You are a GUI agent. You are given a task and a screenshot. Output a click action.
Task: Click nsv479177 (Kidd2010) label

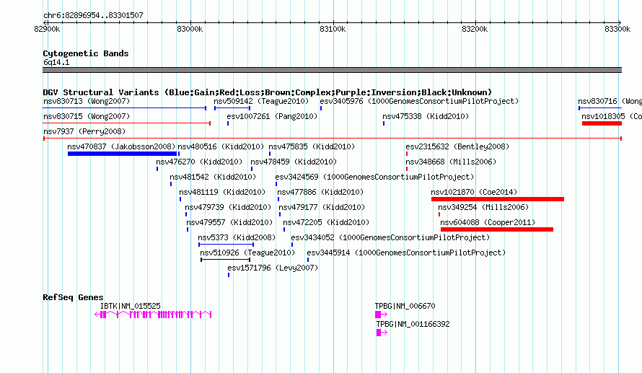[322, 207]
